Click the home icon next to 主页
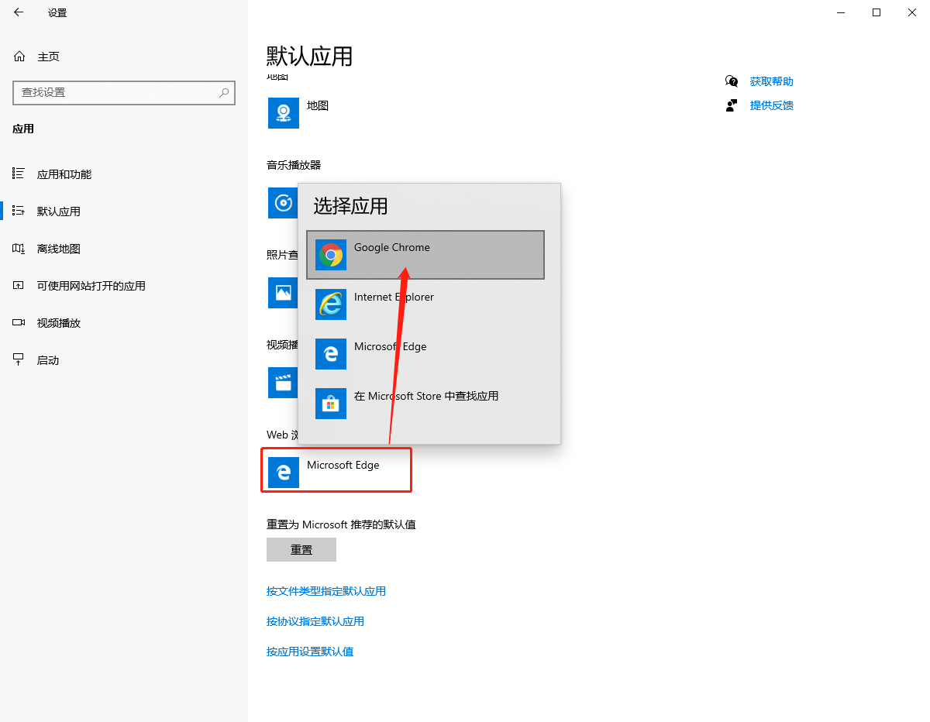Viewport: 930px width, 722px height. click(19, 57)
